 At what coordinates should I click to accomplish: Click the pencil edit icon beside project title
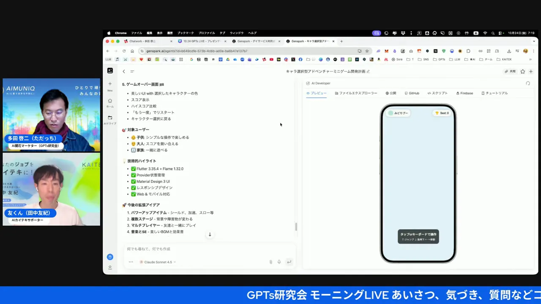(x=368, y=71)
